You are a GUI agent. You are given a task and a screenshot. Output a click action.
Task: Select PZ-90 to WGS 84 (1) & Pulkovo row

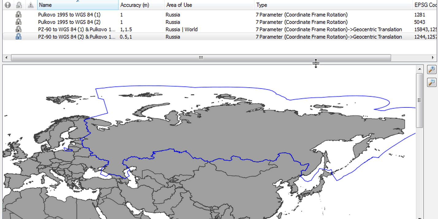(x=220, y=29)
